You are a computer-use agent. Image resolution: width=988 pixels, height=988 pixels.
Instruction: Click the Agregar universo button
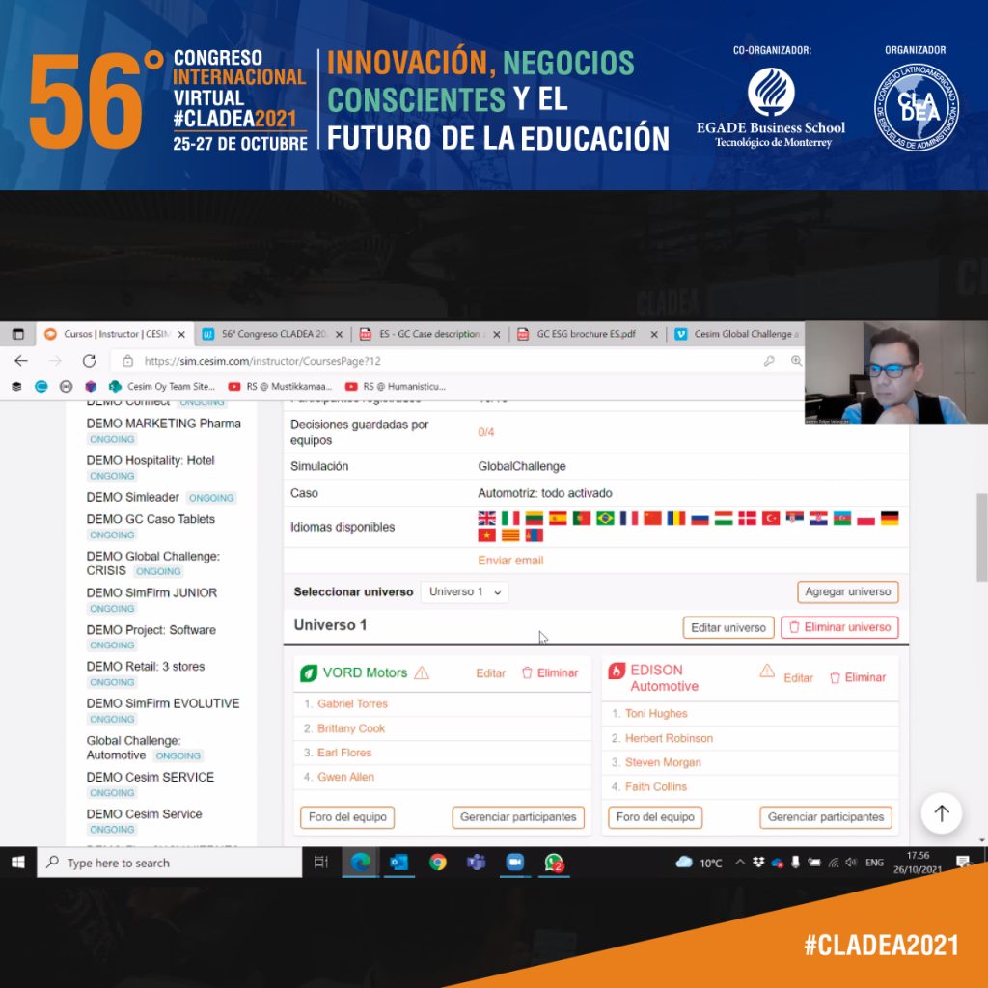(x=847, y=591)
